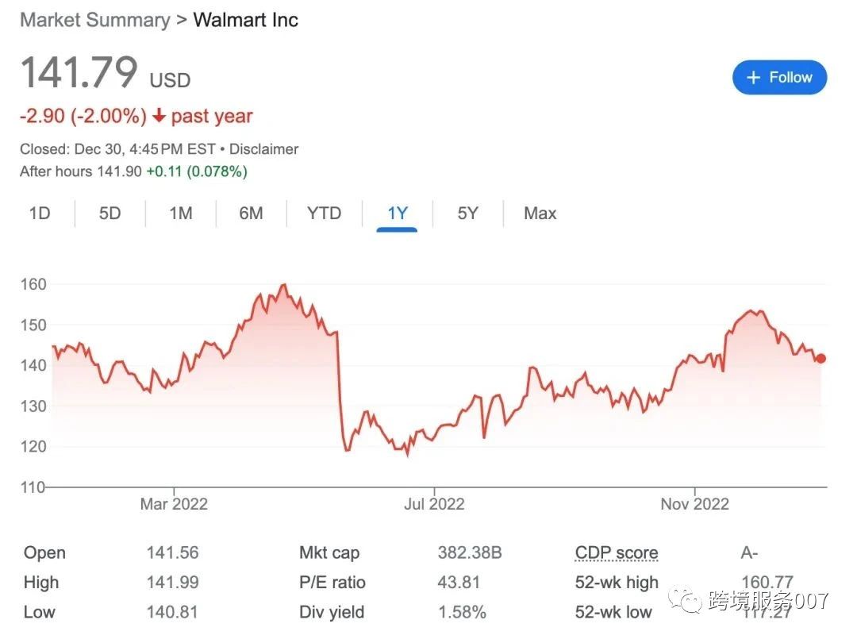Show the Max time range chart
Viewport: 857px width, 639px height.
tap(540, 214)
